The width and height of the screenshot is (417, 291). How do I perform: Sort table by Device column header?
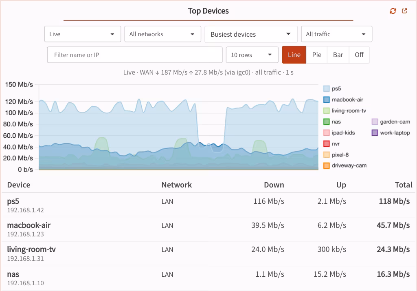click(x=19, y=185)
